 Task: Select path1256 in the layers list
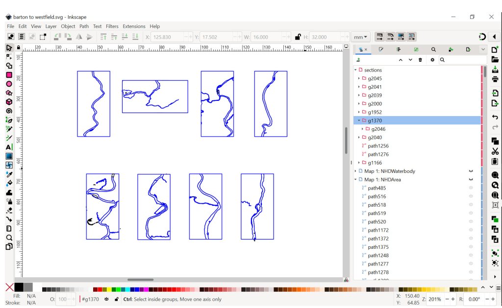(x=378, y=146)
